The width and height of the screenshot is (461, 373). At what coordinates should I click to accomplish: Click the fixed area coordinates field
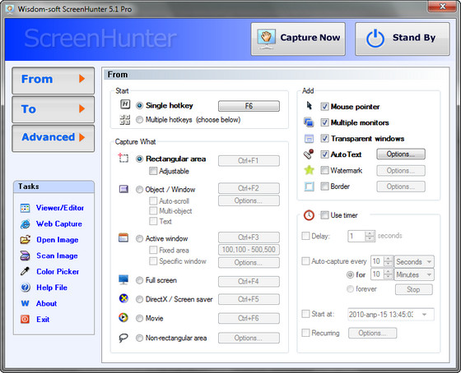pyautogui.click(x=249, y=250)
